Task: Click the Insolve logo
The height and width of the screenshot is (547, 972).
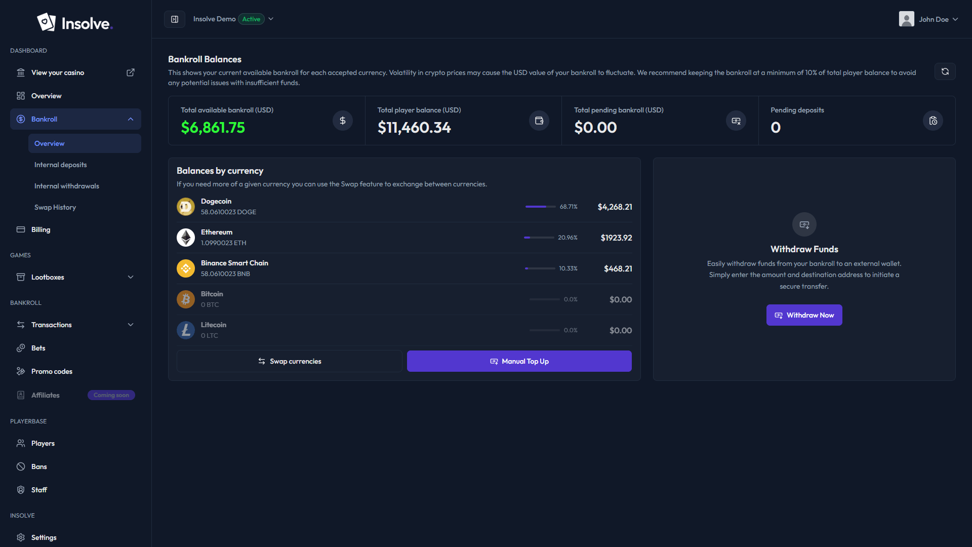Action: coord(75,22)
